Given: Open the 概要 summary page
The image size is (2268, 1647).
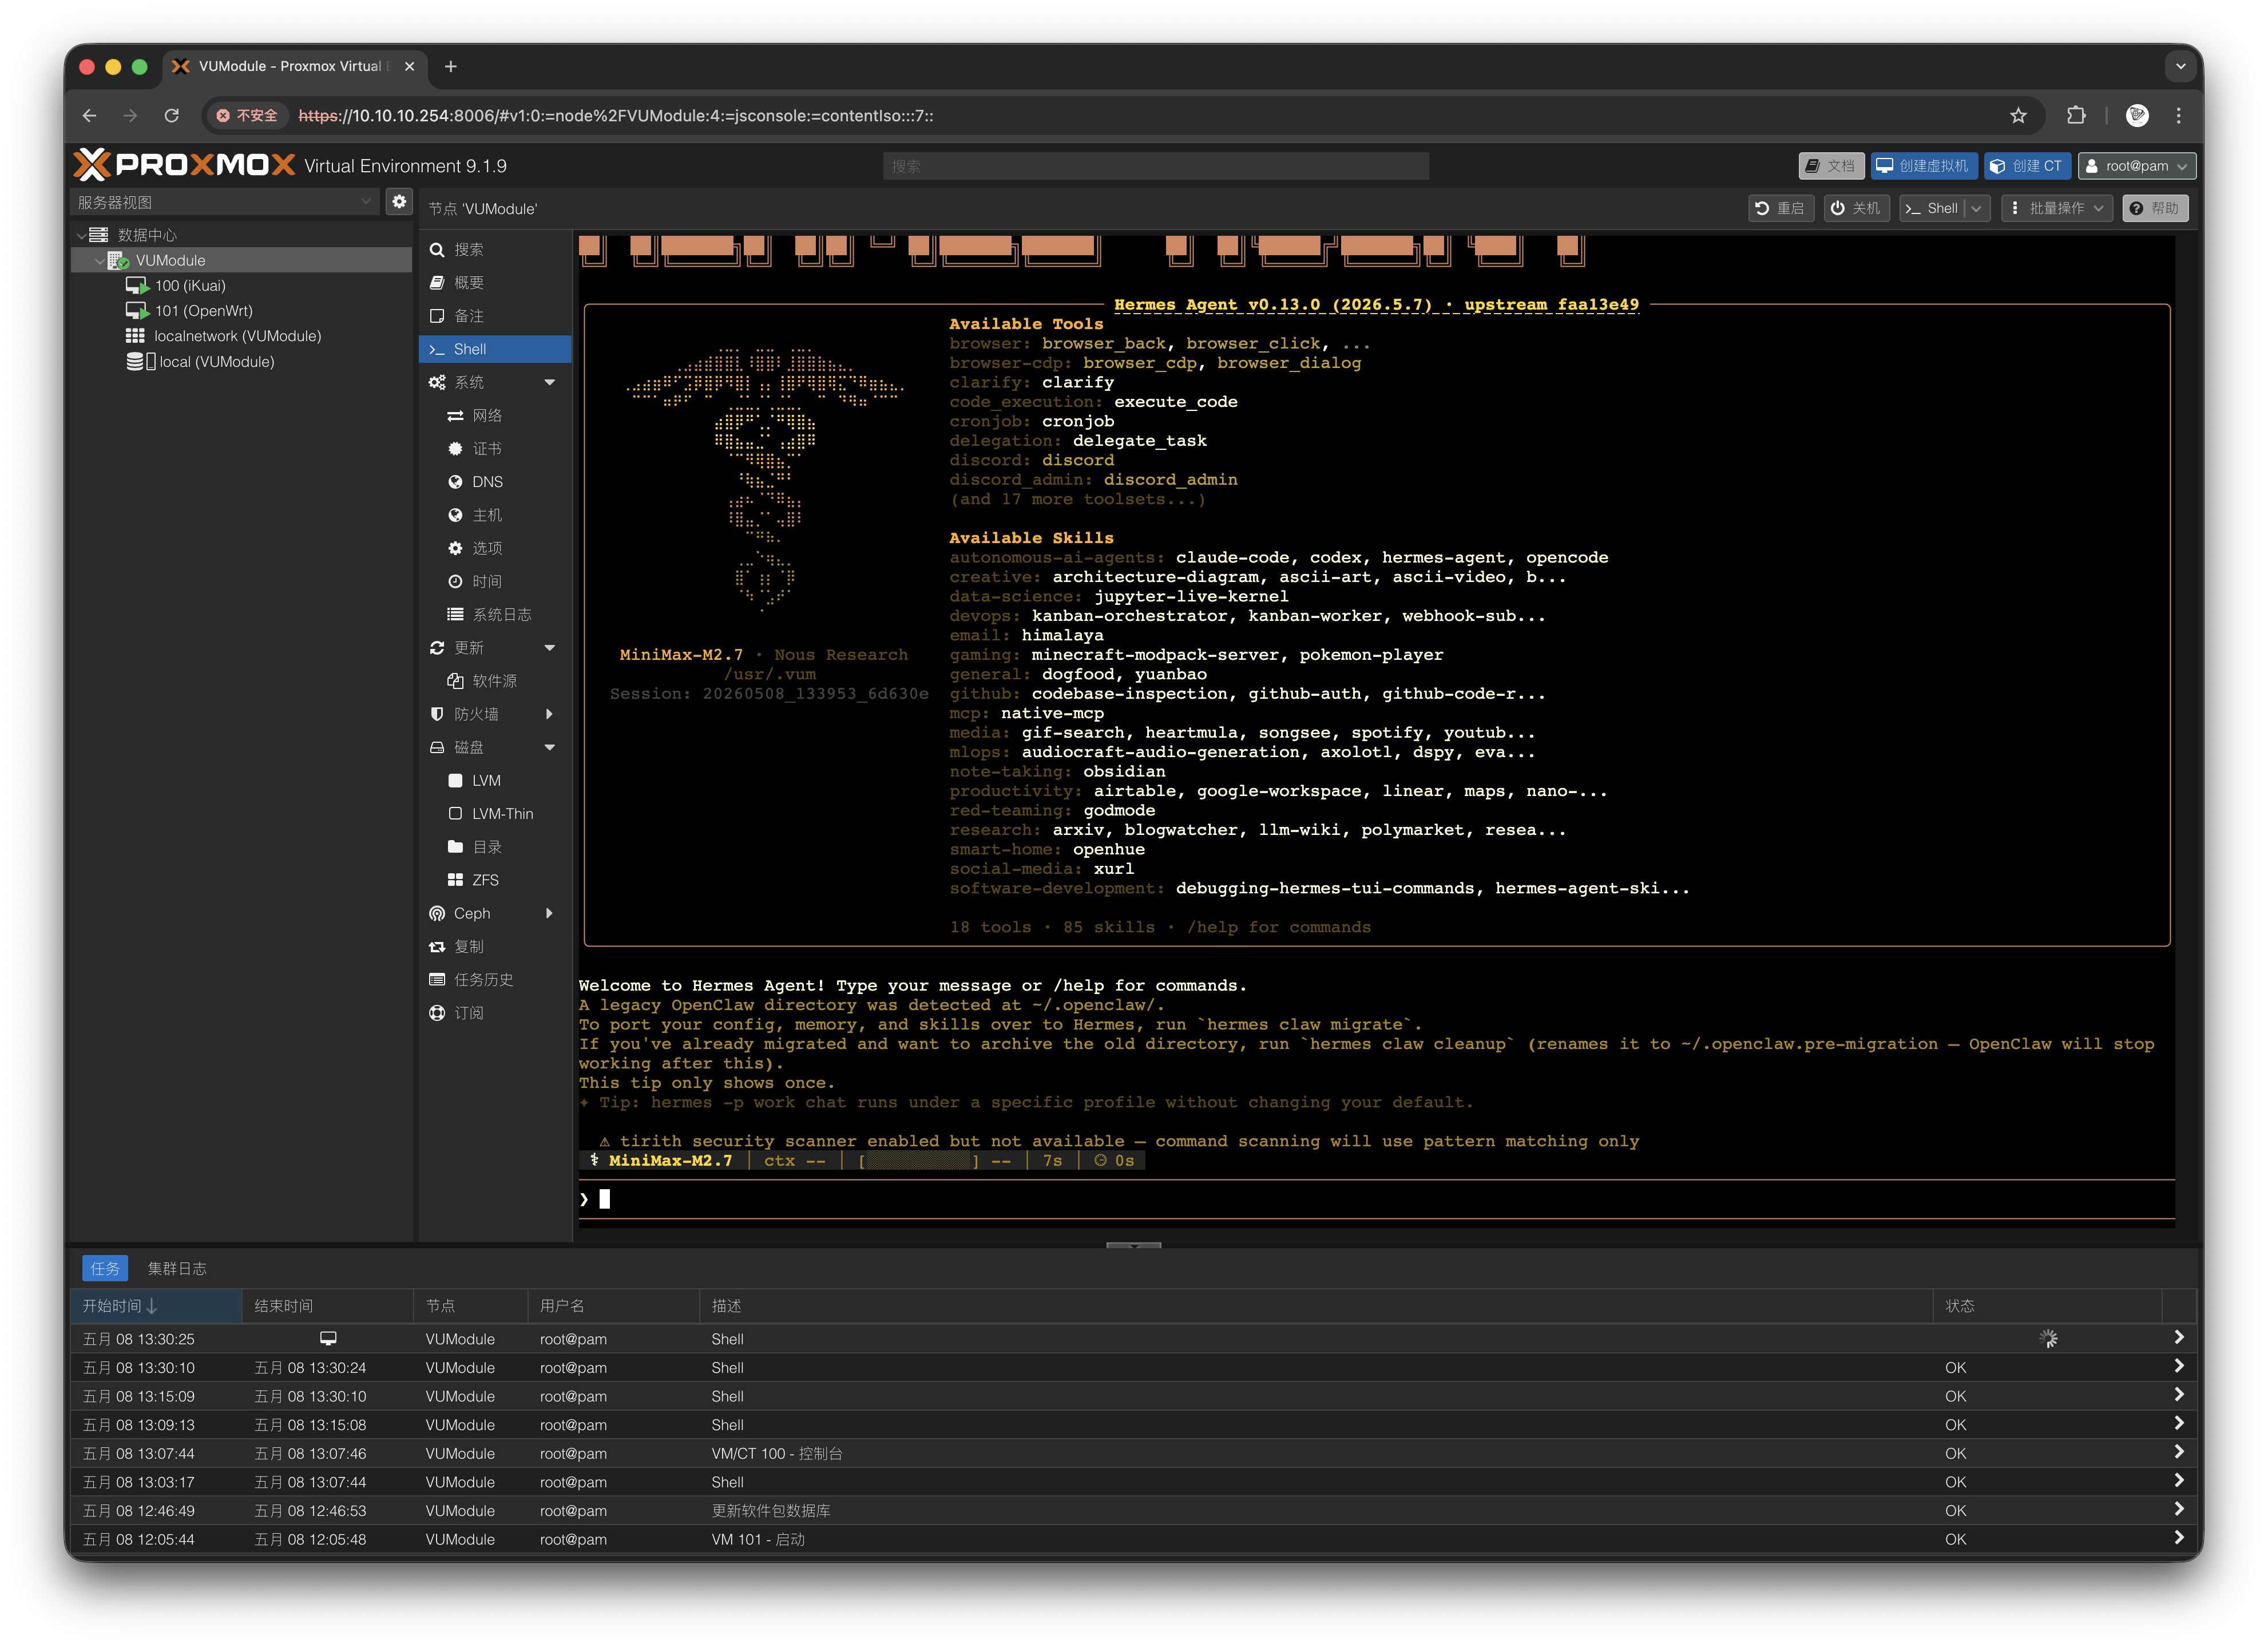Looking at the screenshot, I should (x=494, y=282).
